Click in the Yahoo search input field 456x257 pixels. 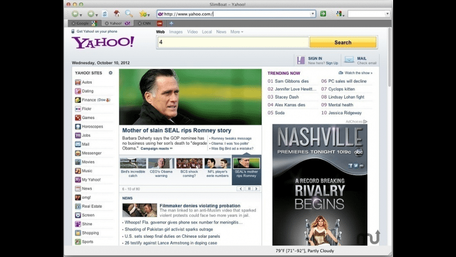pyautogui.click(x=233, y=42)
